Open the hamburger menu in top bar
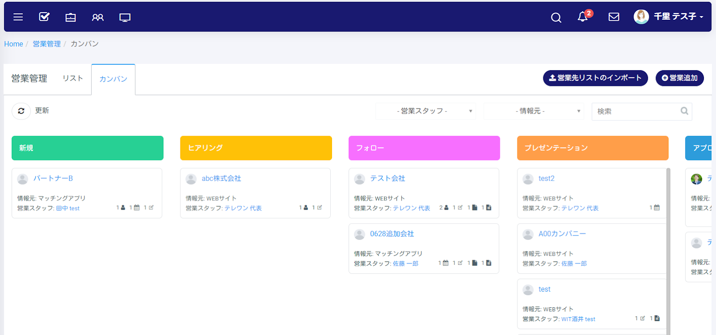This screenshot has width=716, height=335. tap(18, 17)
